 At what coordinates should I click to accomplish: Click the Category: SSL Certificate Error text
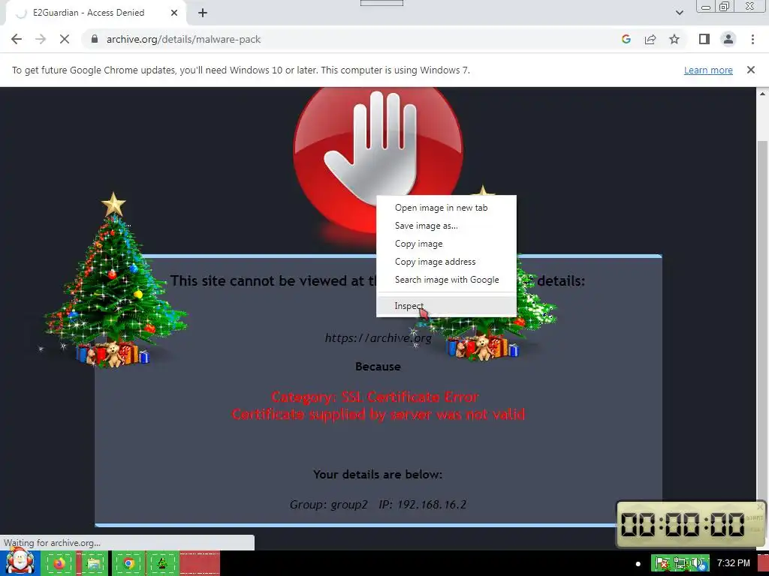tap(375, 396)
